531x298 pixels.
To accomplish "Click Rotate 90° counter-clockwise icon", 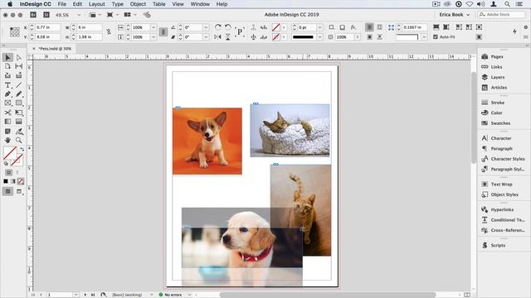I will pos(228,27).
